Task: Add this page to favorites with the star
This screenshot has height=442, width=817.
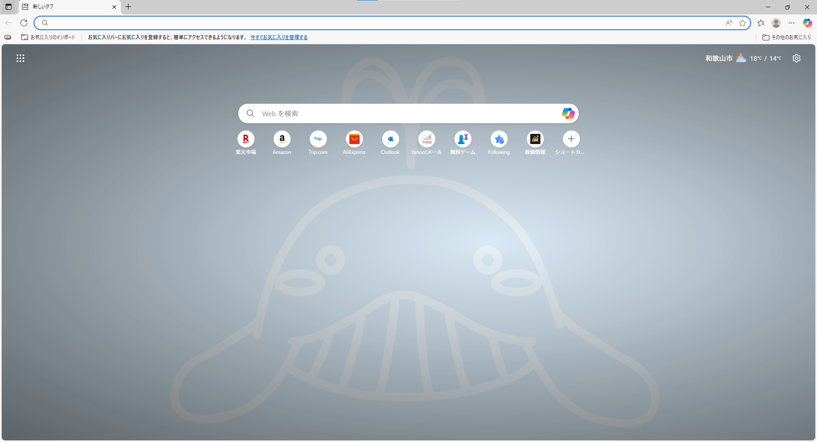Action: [x=743, y=23]
